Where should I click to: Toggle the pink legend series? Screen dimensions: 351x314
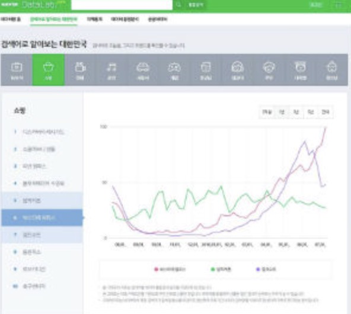coord(170,270)
